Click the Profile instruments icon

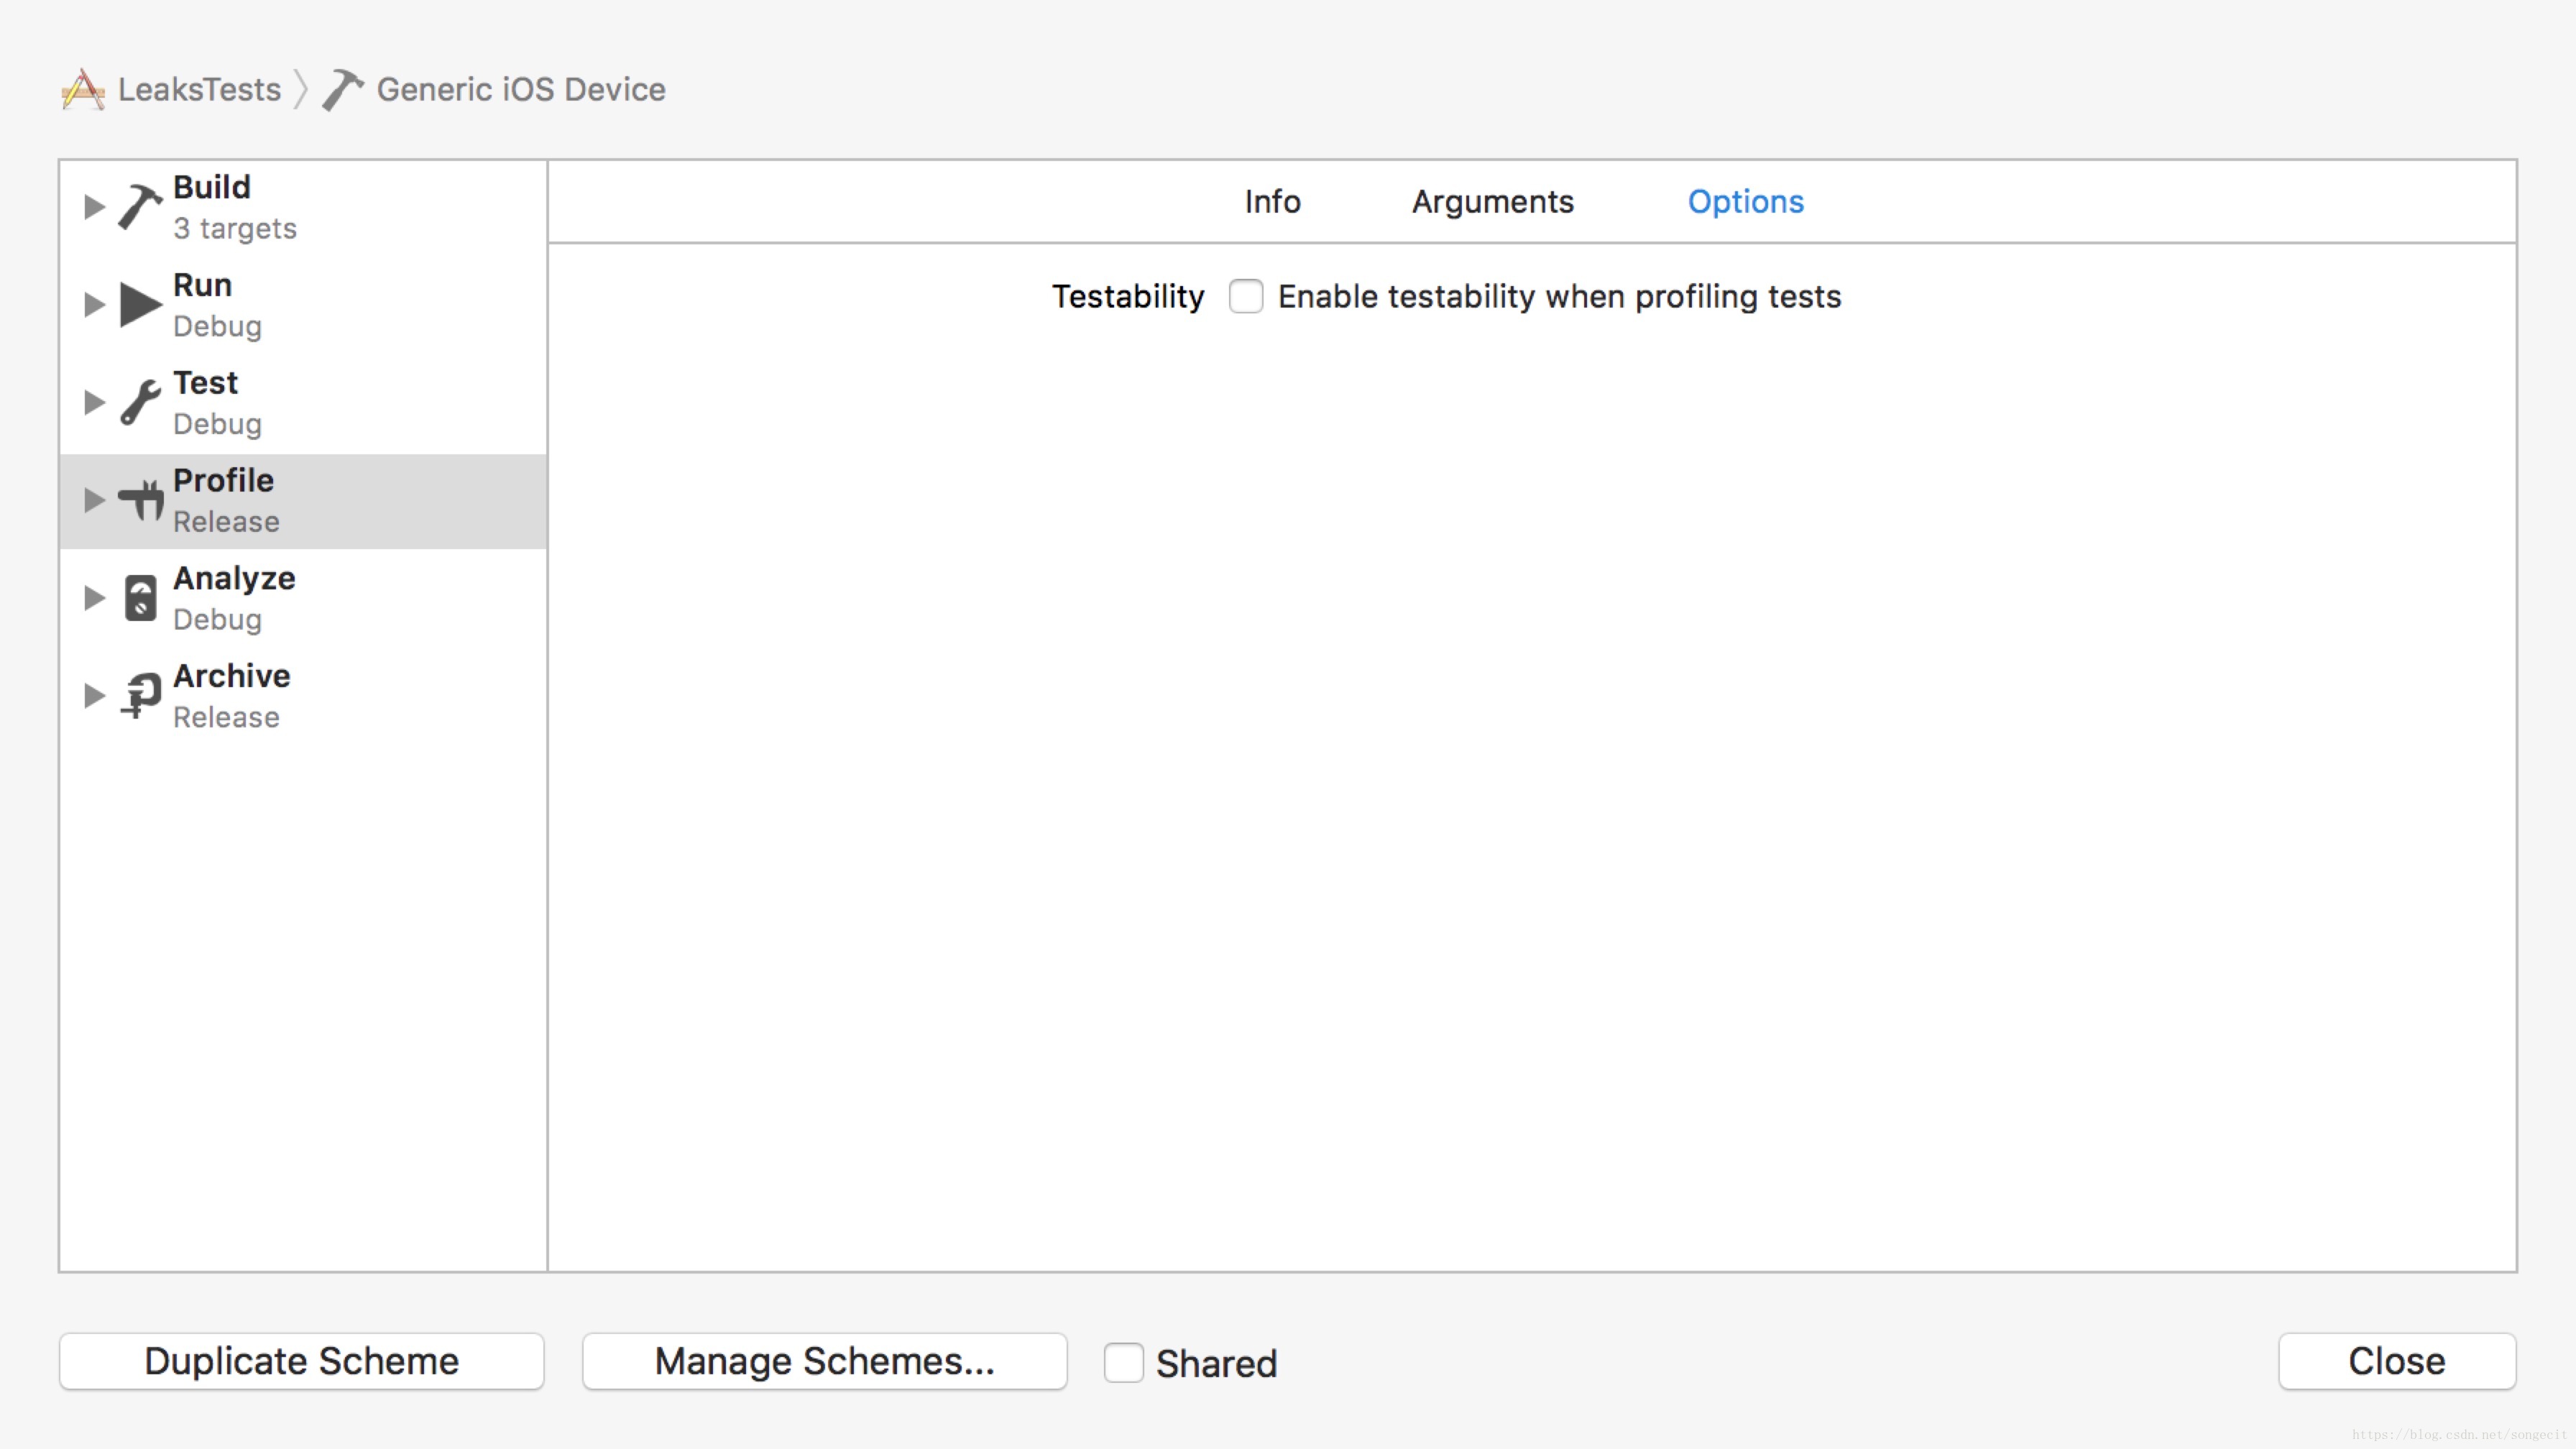pyautogui.click(x=140, y=500)
